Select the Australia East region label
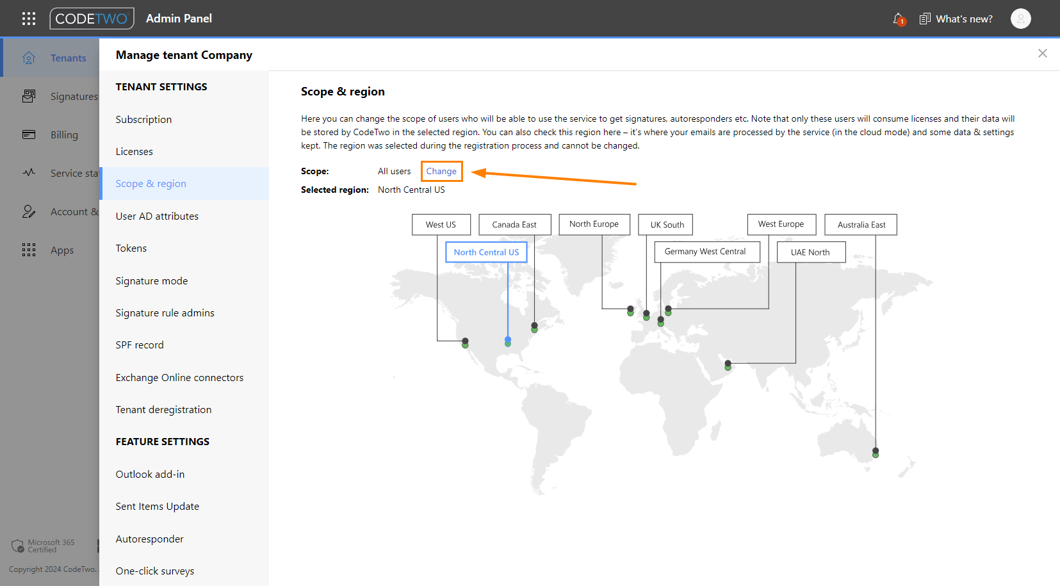The image size is (1060, 586). click(x=861, y=225)
